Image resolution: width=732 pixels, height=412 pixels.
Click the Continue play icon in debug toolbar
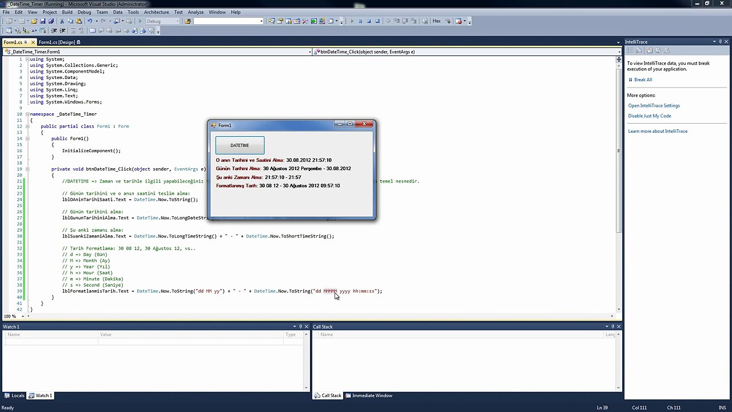click(x=352, y=21)
